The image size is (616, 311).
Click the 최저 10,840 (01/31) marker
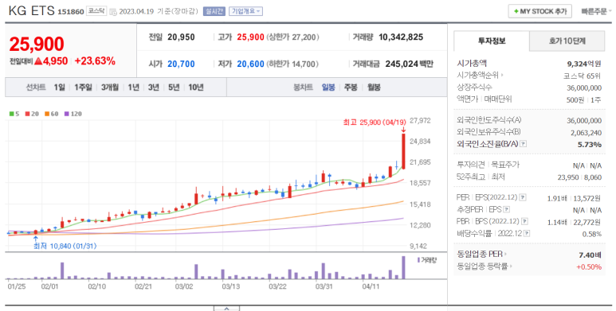[65, 246]
